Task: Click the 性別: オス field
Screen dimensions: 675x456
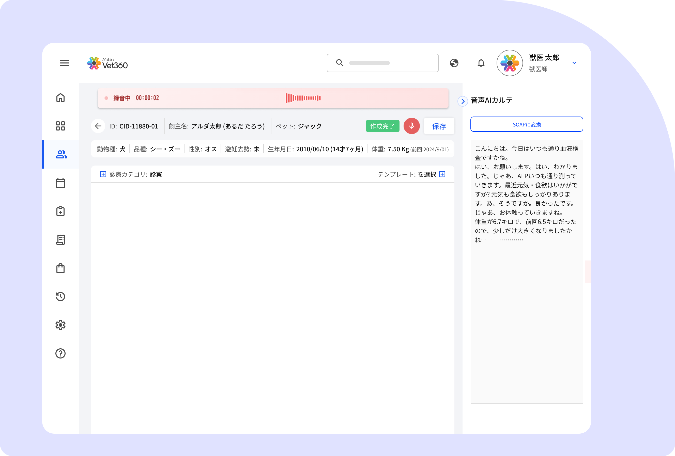Action: (203, 149)
